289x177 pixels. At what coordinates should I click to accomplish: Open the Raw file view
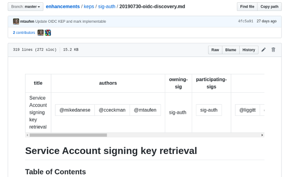(215, 50)
